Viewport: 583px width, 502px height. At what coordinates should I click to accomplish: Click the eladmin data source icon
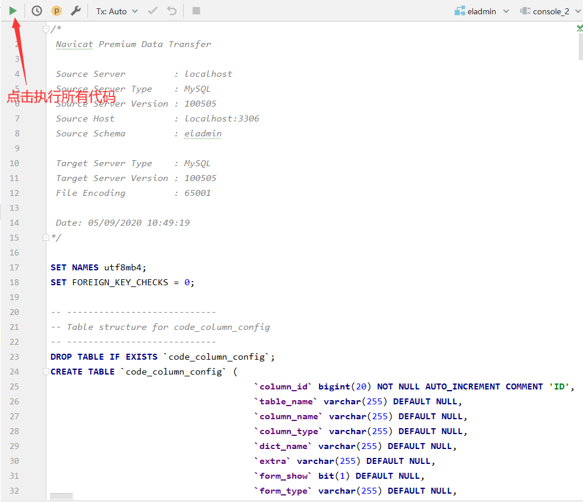458,11
